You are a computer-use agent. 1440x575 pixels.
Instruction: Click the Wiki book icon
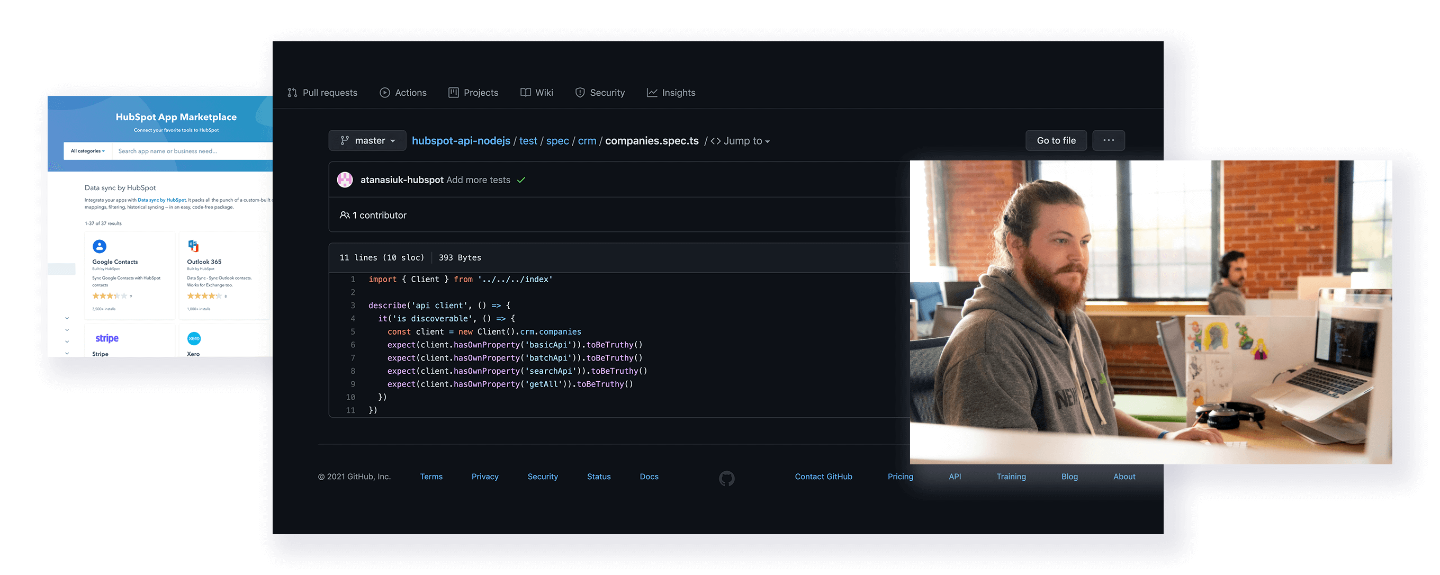(x=526, y=92)
